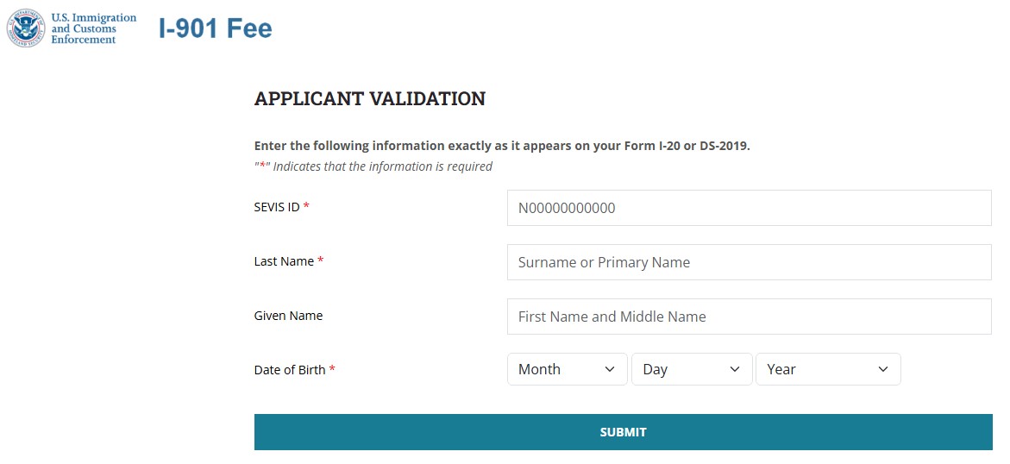Click the I-901 Fee page title

pos(215,28)
